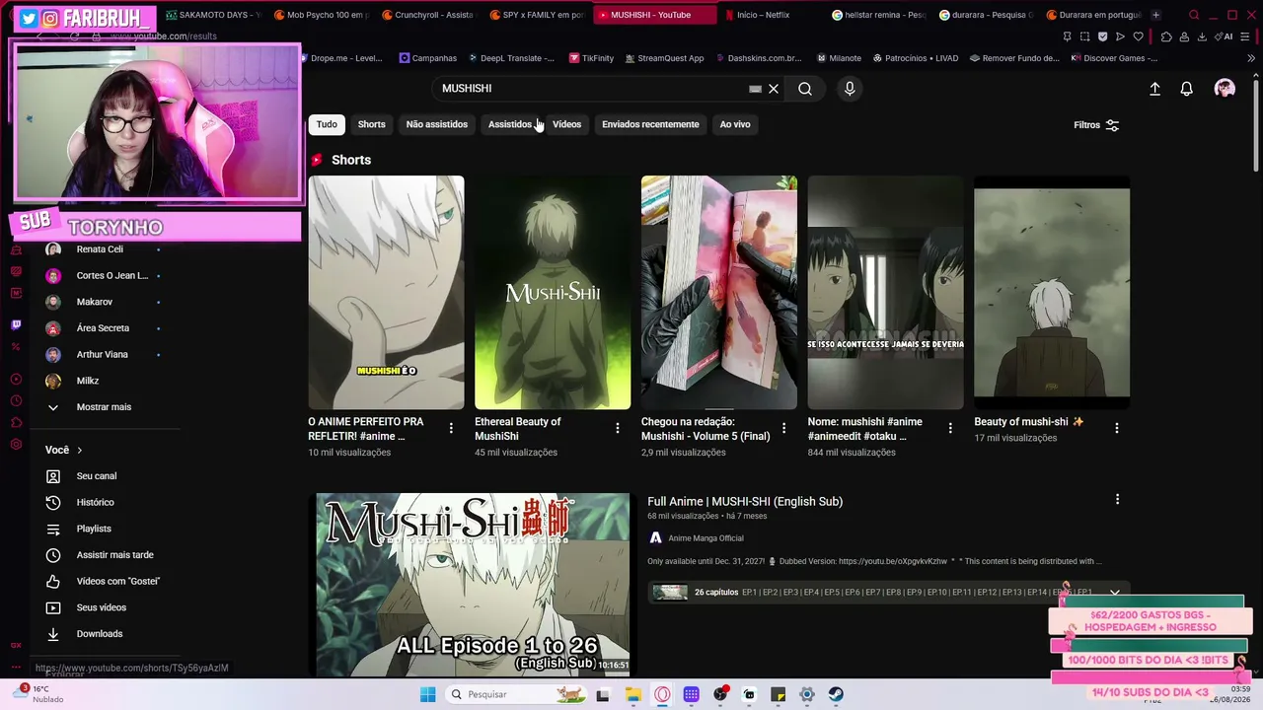Screen dimensions: 1263x710
Task: Switch to the Início – Netflix tab
Action: point(763,15)
